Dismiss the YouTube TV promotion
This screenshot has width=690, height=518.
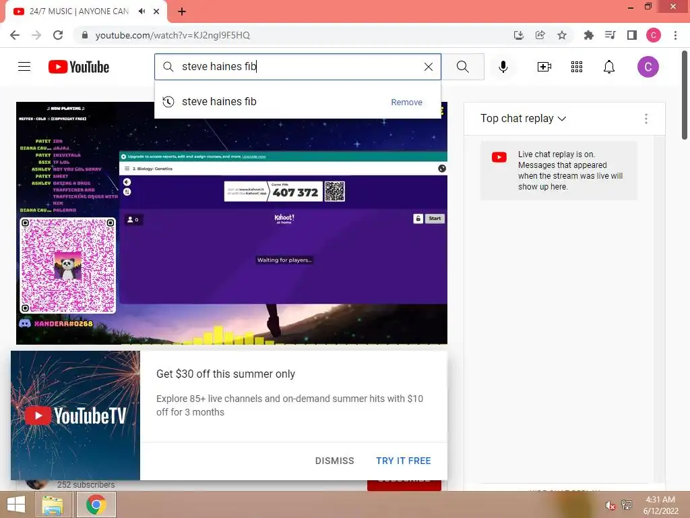[334, 461]
